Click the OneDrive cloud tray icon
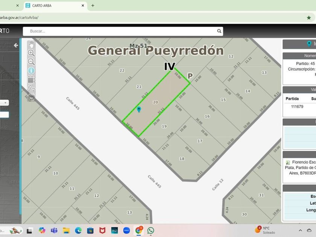Screen dimensions: 316x237 309,230
